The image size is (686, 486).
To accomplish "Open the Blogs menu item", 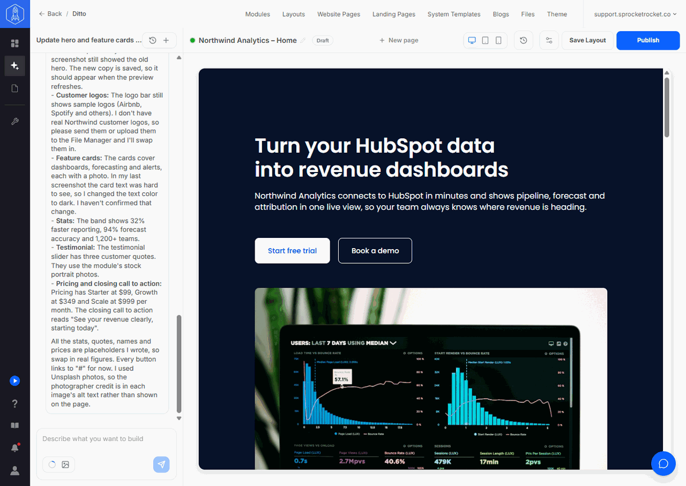I will 501,14.
